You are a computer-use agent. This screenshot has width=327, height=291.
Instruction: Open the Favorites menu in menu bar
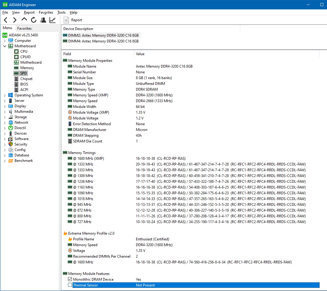46,12
